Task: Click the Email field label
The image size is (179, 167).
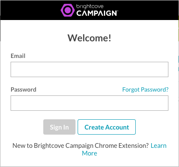Action: point(18,56)
